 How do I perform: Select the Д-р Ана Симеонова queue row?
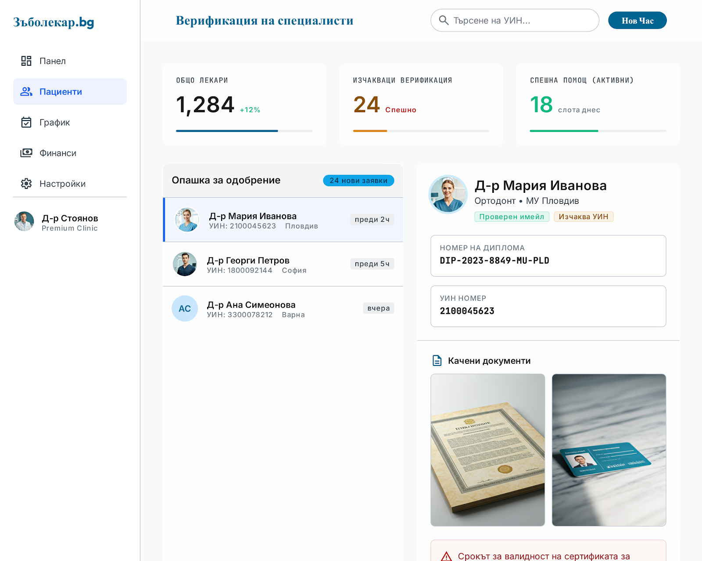tap(283, 309)
